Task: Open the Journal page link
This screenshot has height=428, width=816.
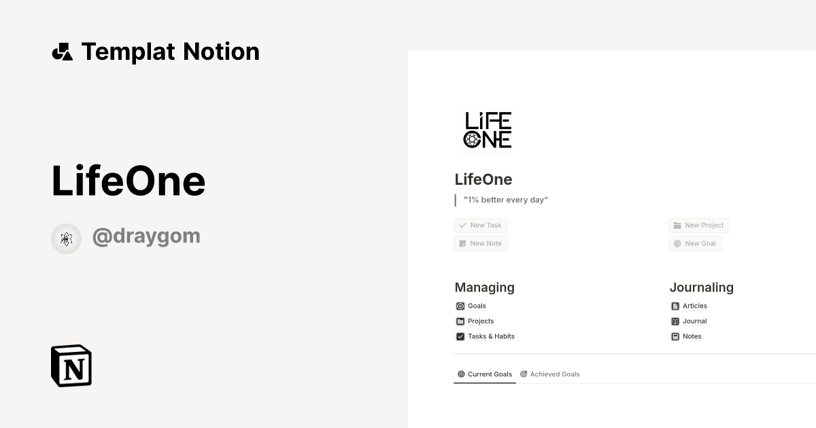Action: 694,321
